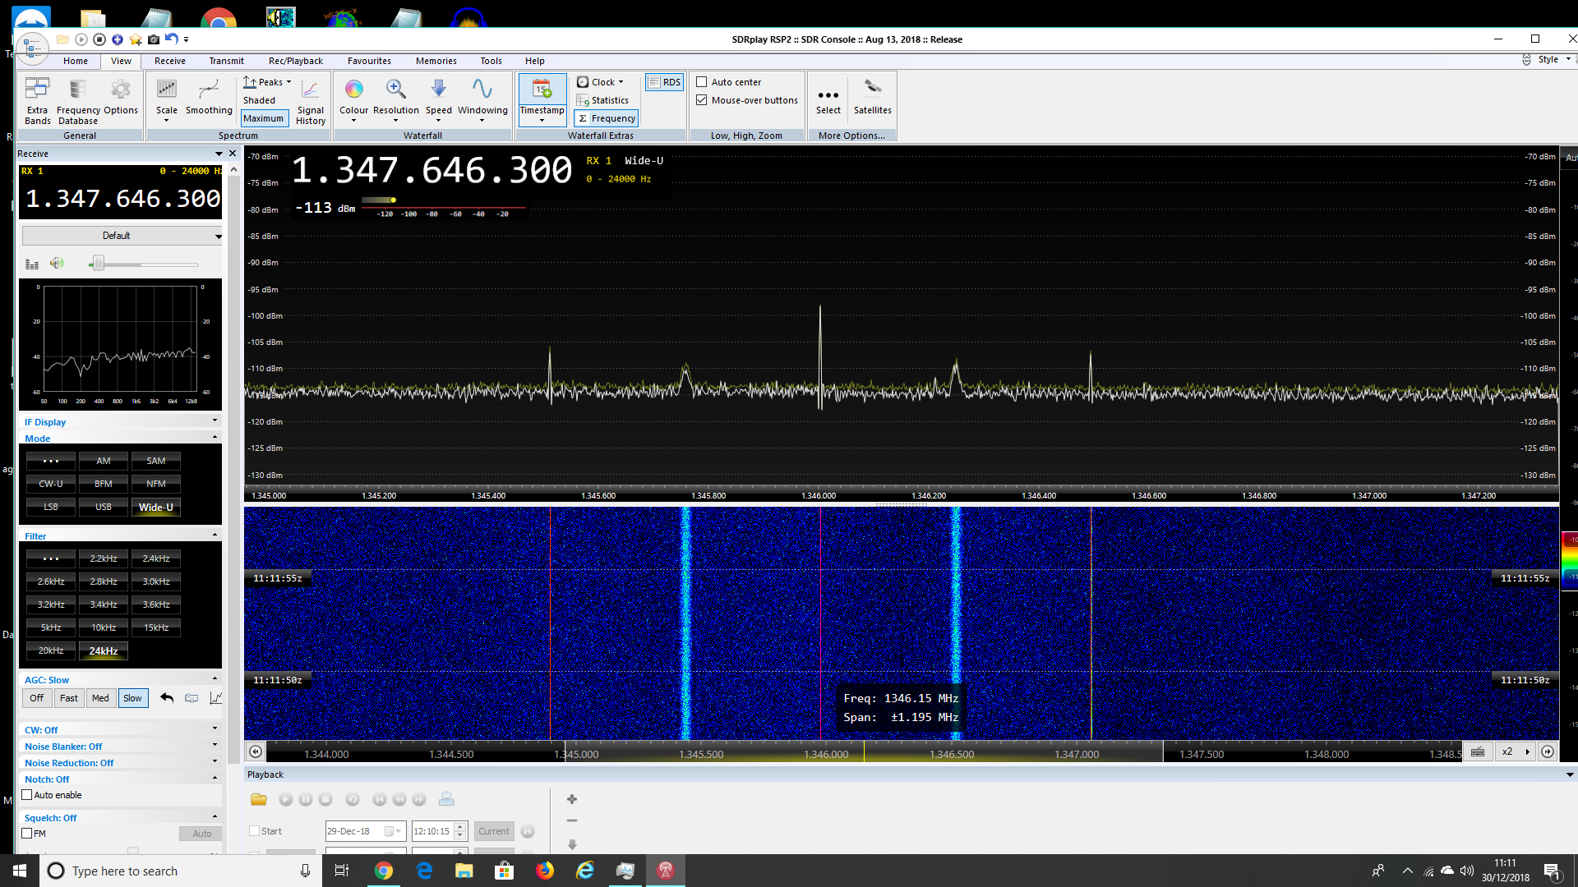
Task: Zoom out waterfall with left circle button
Action: click(x=256, y=751)
